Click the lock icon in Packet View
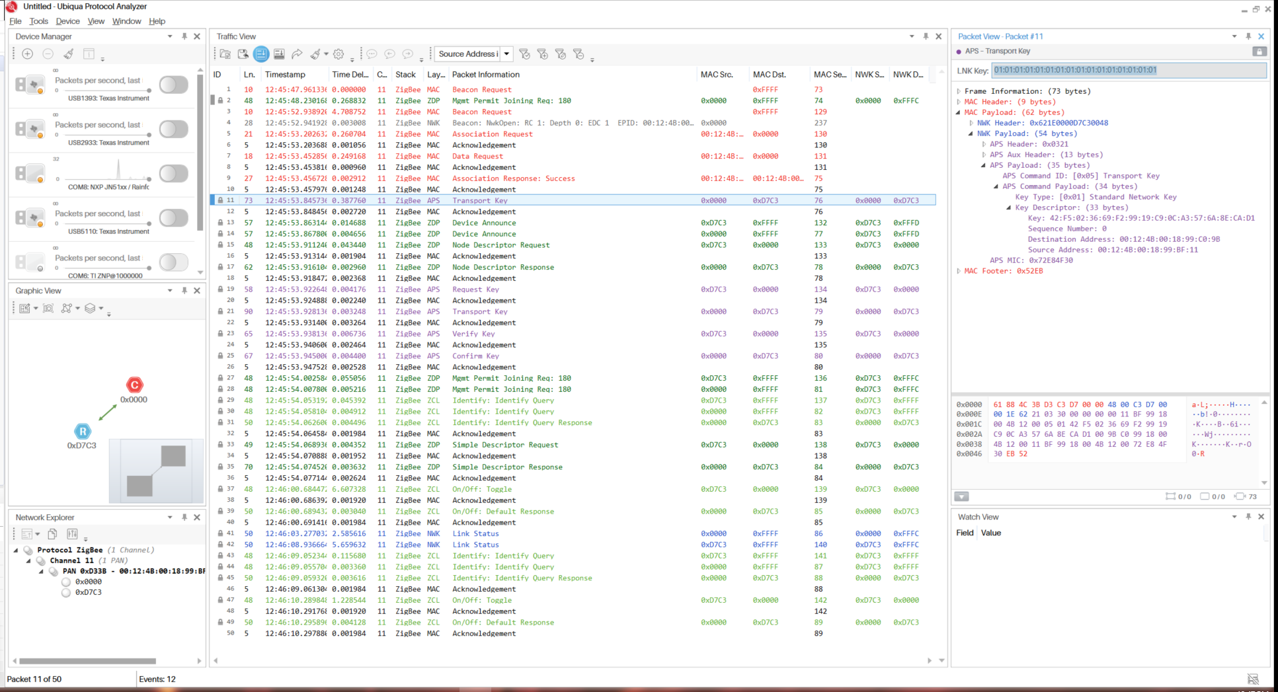This screenshot has height=692, width=1278. coord(1259,52)
